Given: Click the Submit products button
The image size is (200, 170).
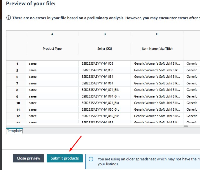Looking at the screenshot, I should click(65, 158).
